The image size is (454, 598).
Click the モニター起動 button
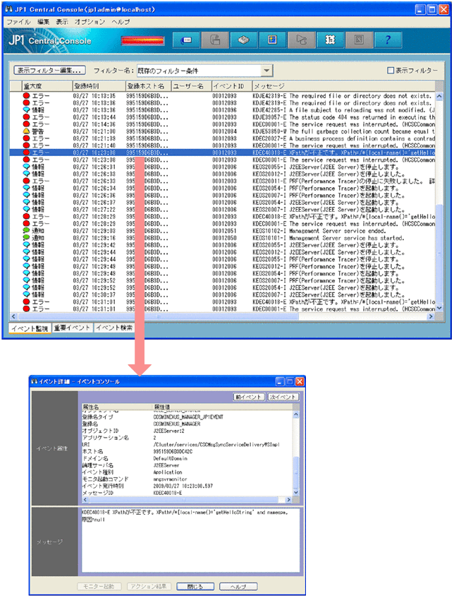coord(99,587)
